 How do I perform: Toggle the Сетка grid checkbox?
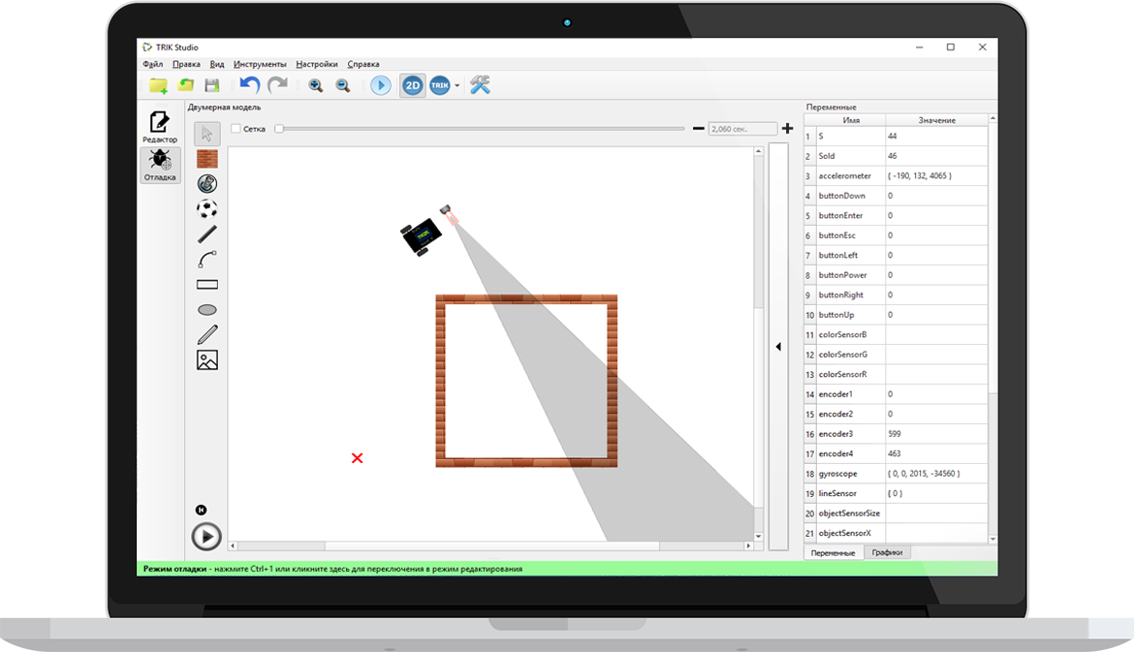coord(236,129)
